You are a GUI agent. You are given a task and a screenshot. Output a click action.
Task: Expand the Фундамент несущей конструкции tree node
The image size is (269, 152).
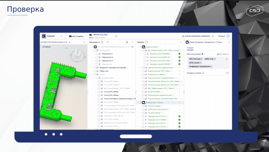[x=92, y=67]
